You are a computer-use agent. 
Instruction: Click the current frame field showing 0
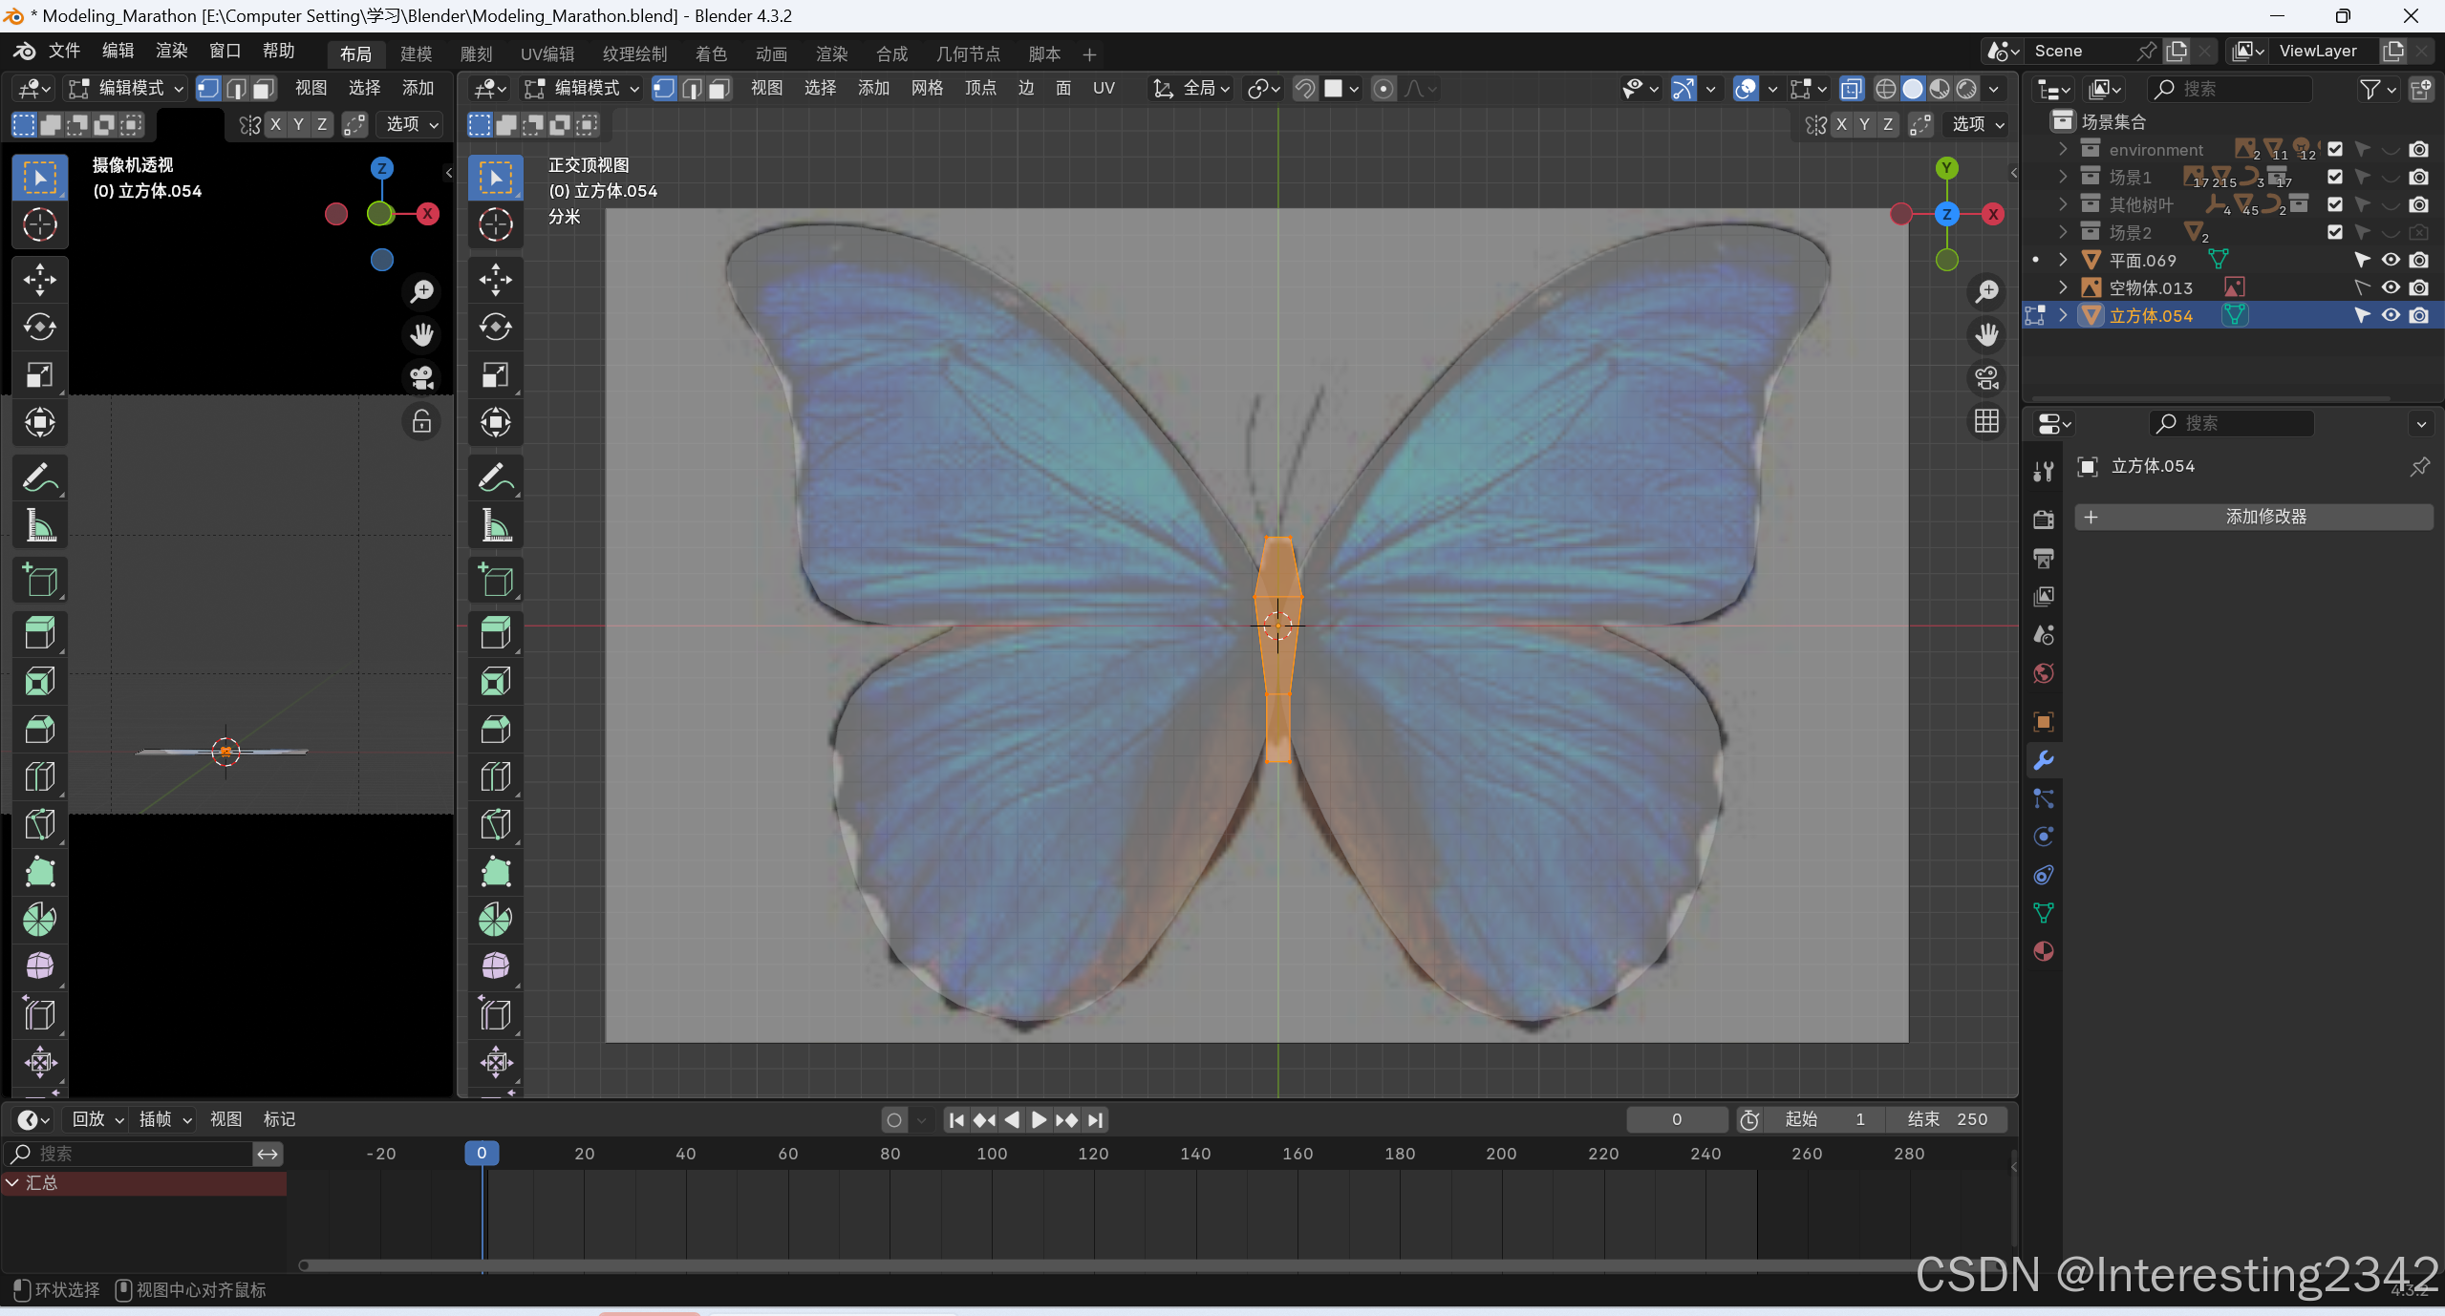1676,1119
